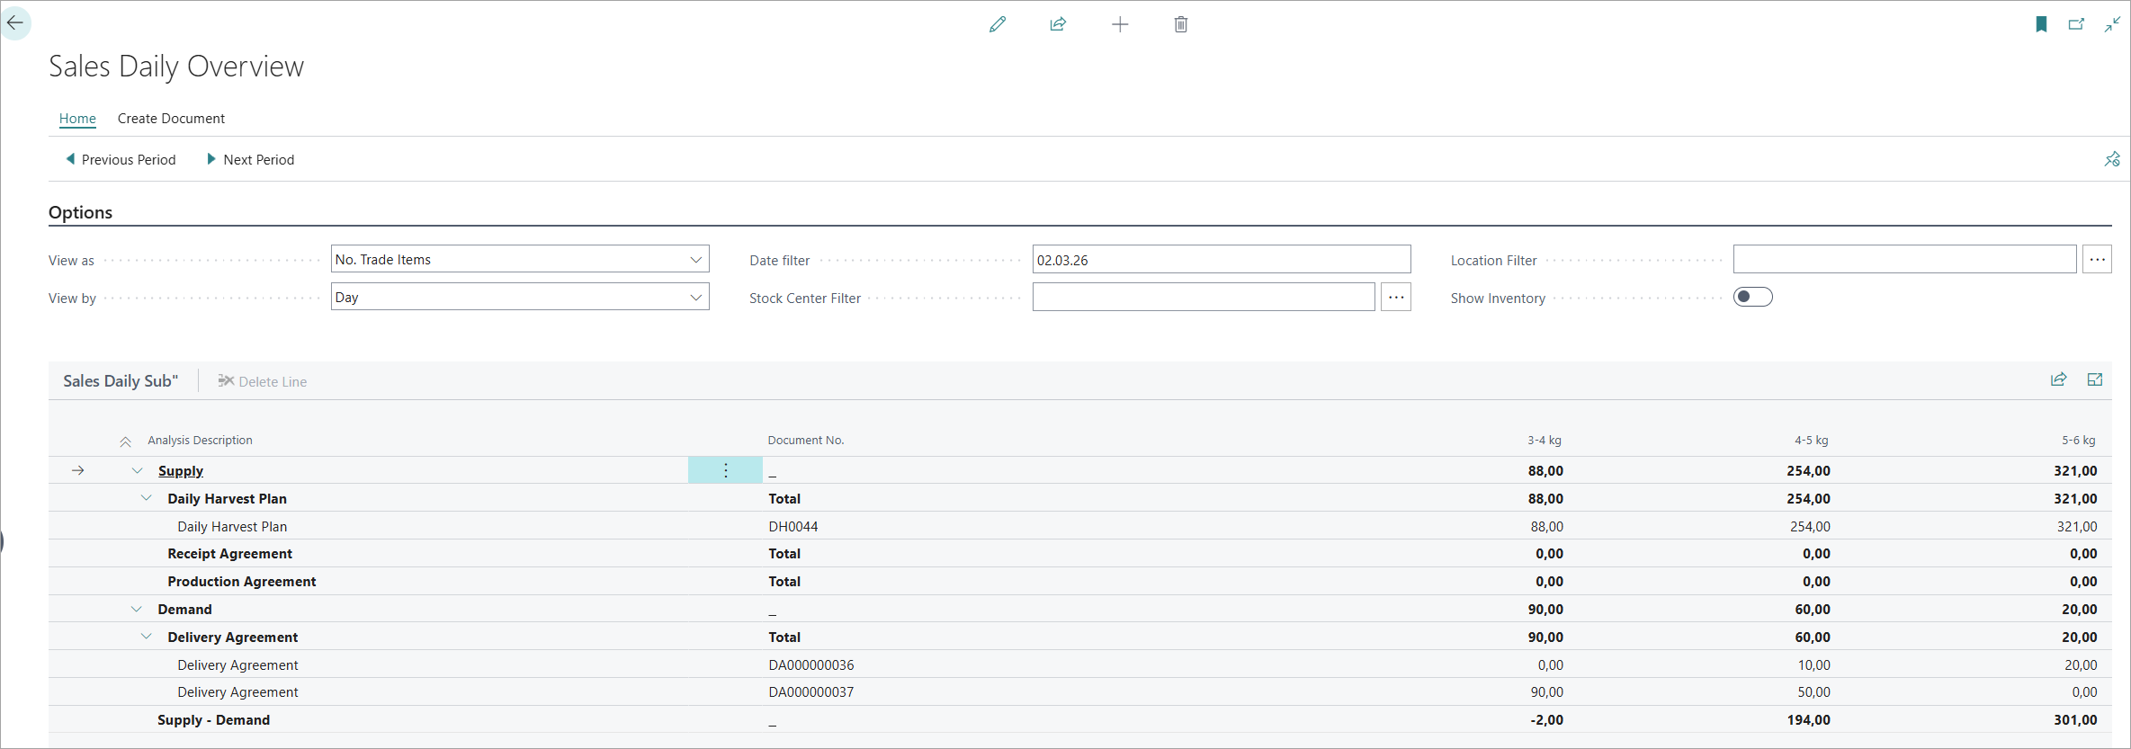Screen dimensions: 2131x749
Task: Click the delete trash can icon
Action: pyautogui.click(x=1181, y=24)
